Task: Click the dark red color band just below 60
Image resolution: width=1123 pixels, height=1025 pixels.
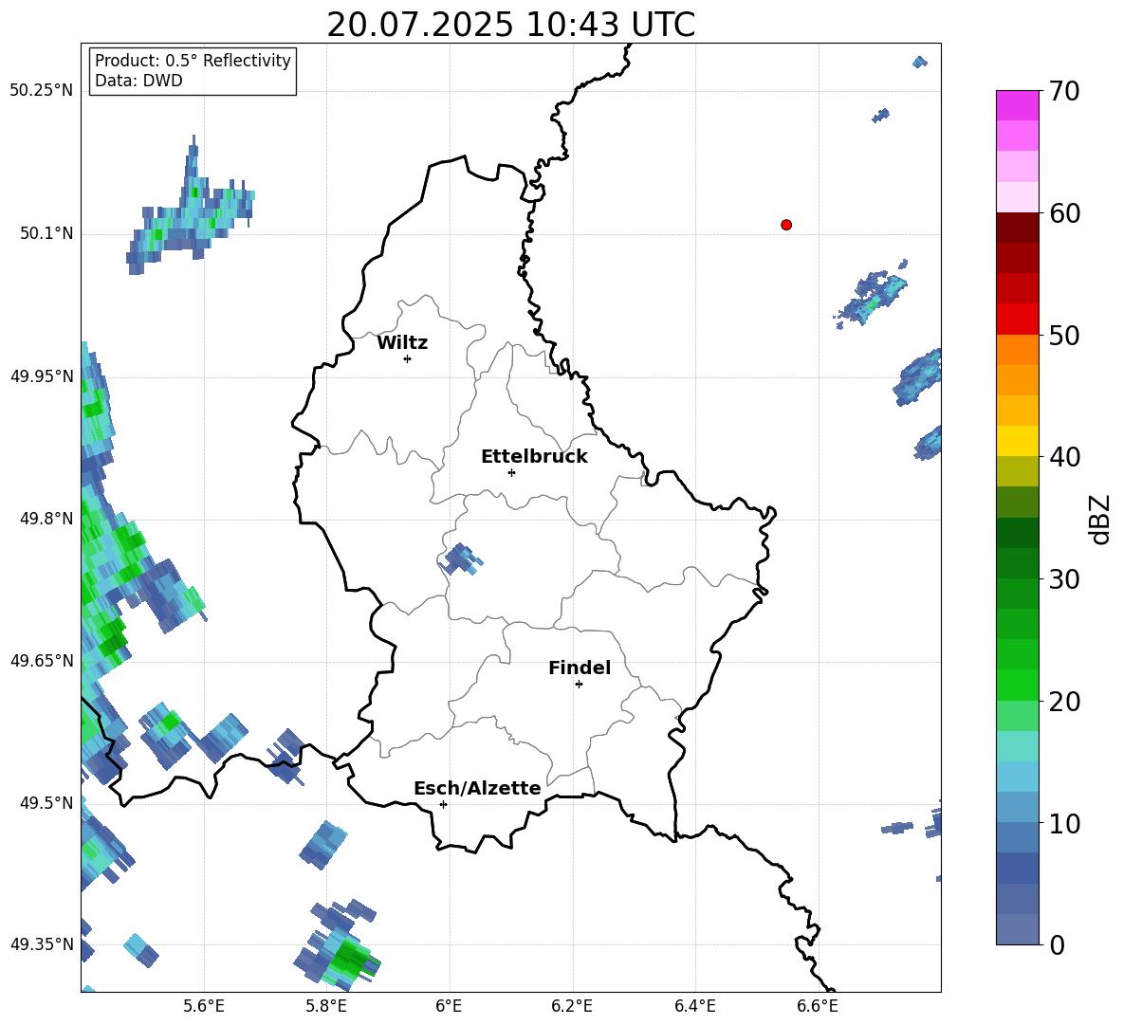Action: 1017,228
